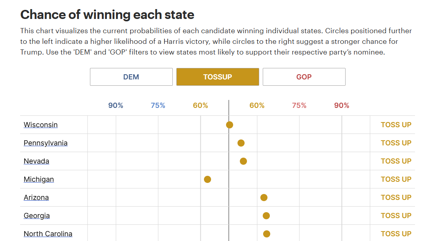Click Wisconsin's probability circle
Screen dimensions: 430x241
coord(230,125)
